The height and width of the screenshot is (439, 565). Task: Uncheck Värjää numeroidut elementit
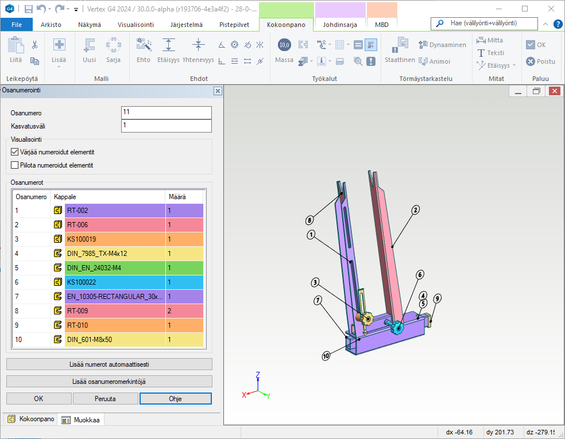(15, 153)
